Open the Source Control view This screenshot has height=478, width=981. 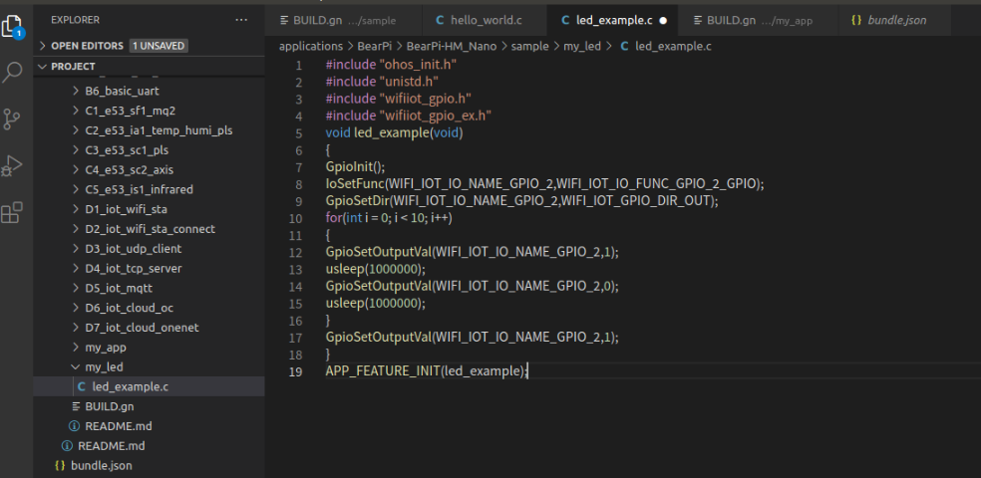pos(14,119)
